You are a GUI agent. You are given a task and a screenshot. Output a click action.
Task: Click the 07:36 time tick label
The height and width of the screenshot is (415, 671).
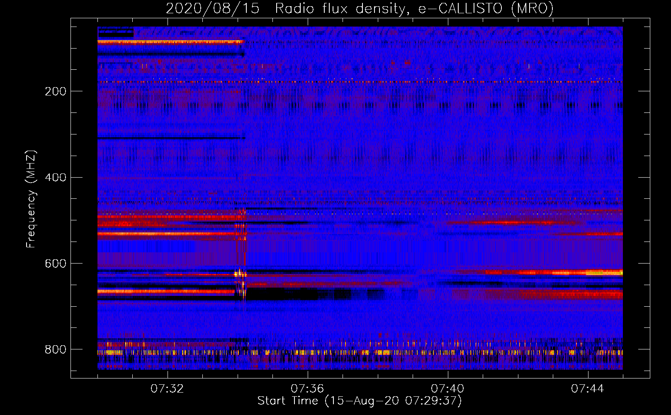click(307, 389)
